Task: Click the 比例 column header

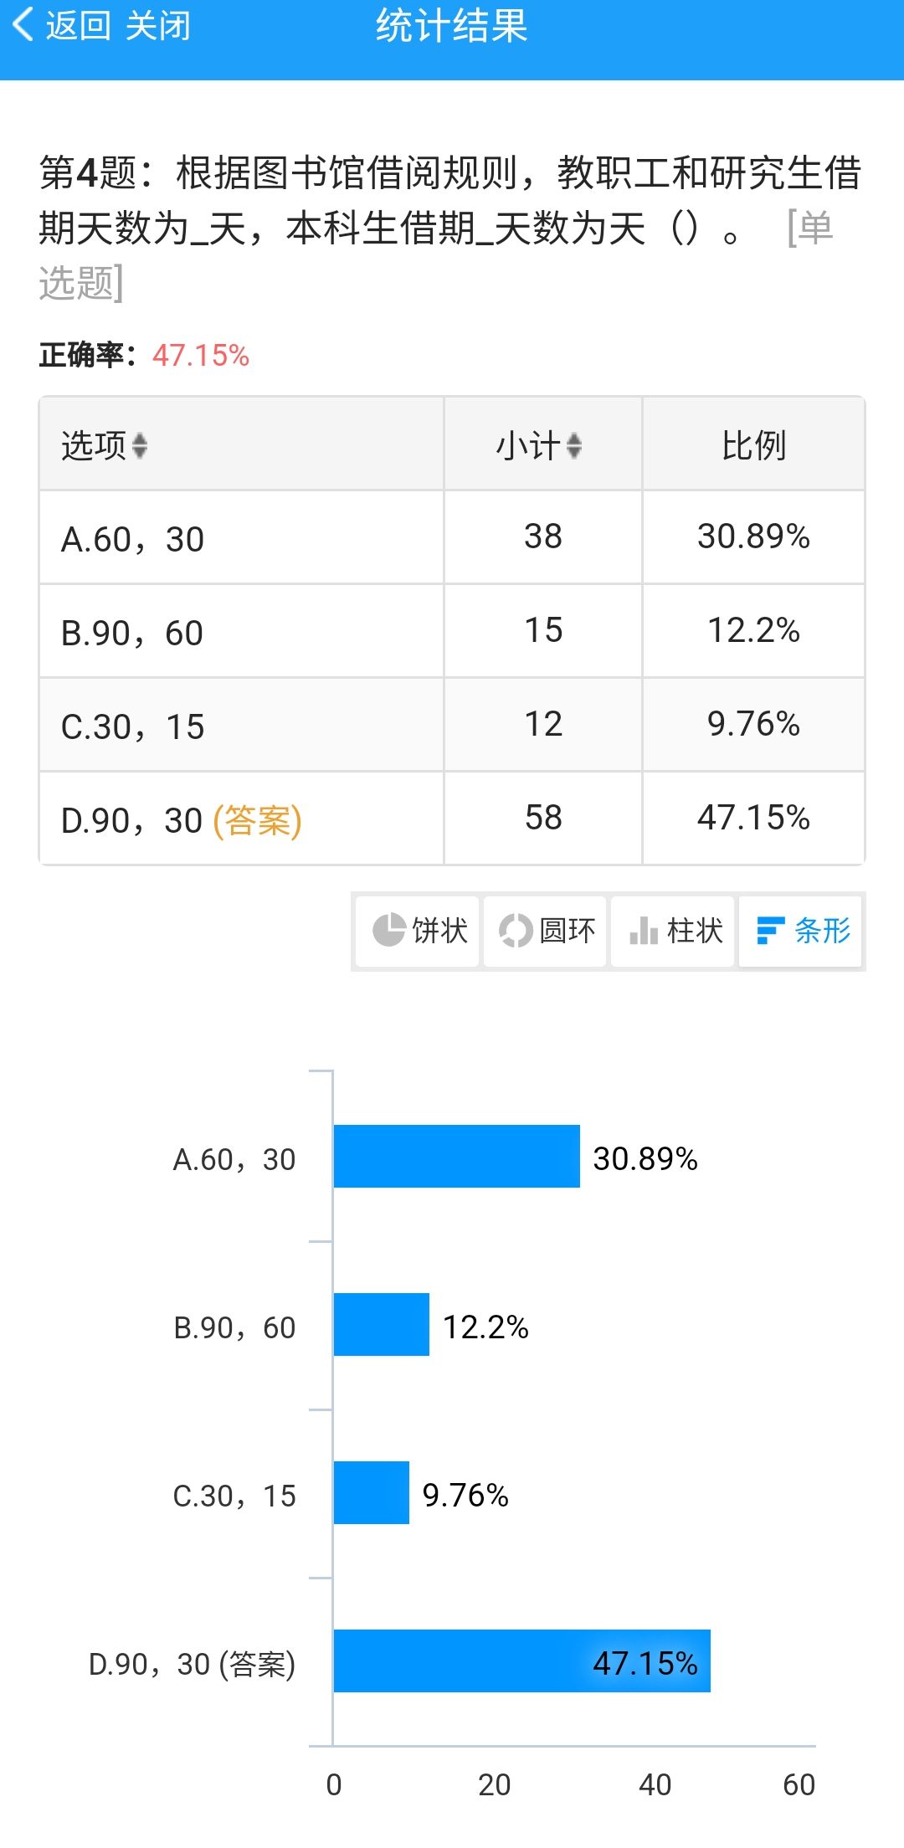Action: (x=753, y=445)
